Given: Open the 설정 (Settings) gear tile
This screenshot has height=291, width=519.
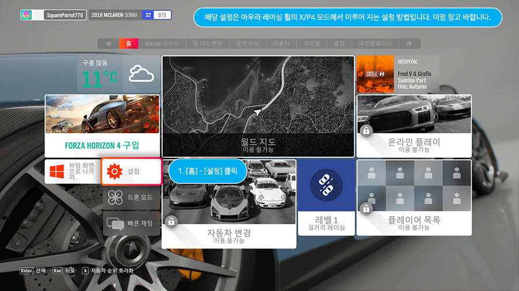Looking at the screenshot, I should [x=131, y=172].
